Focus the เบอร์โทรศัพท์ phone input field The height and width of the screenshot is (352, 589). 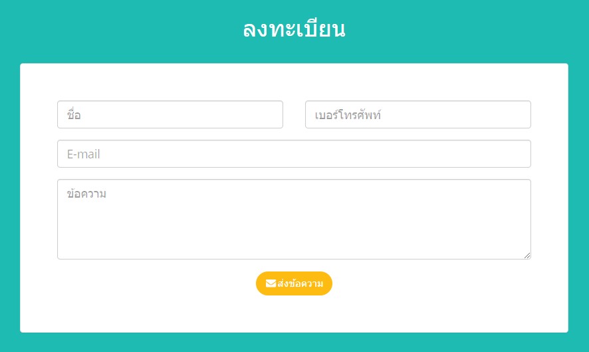(x=418, y=114)
